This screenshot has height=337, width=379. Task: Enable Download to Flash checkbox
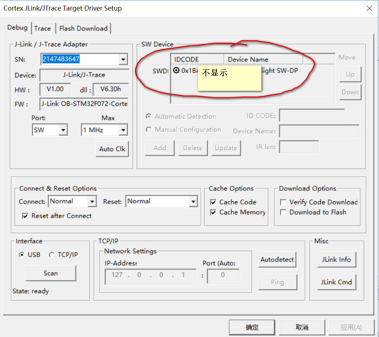(283, 212)
